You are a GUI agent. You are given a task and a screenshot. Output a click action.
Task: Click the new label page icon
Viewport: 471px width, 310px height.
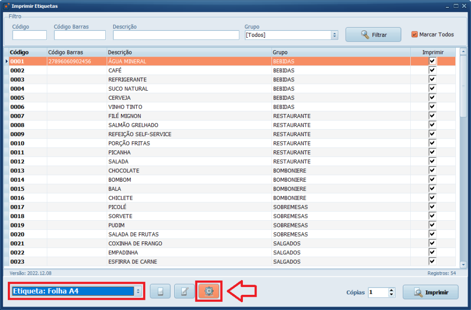pos(160,291)
